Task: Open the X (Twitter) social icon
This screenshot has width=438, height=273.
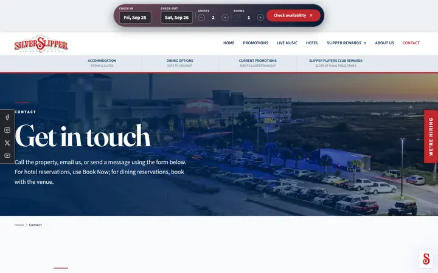Action: tap(7, 143)
